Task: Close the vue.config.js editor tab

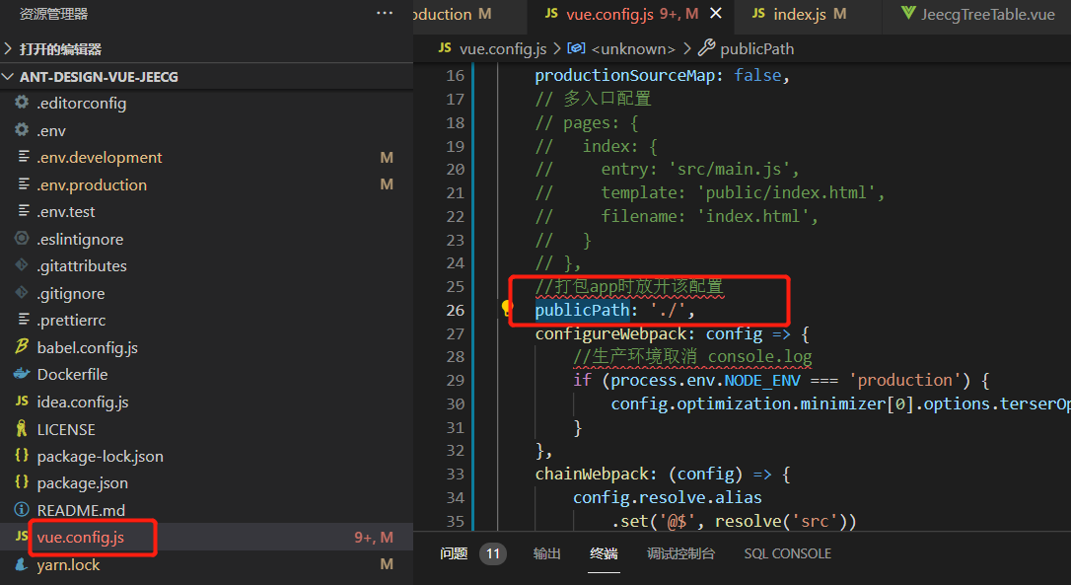Action: tap(716, 14)
